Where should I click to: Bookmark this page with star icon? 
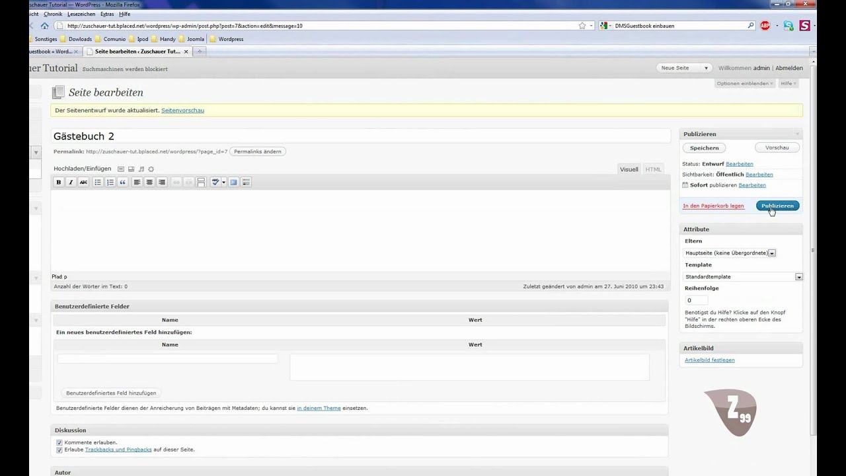pyautogui.click(x=582, y=26)
